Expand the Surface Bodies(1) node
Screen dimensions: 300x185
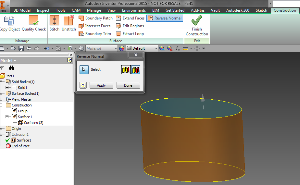pyautogui.click(x=1, y=93)
